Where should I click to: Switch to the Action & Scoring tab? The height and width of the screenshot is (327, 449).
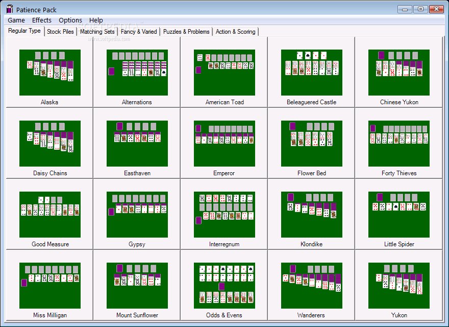pos(235,32)
